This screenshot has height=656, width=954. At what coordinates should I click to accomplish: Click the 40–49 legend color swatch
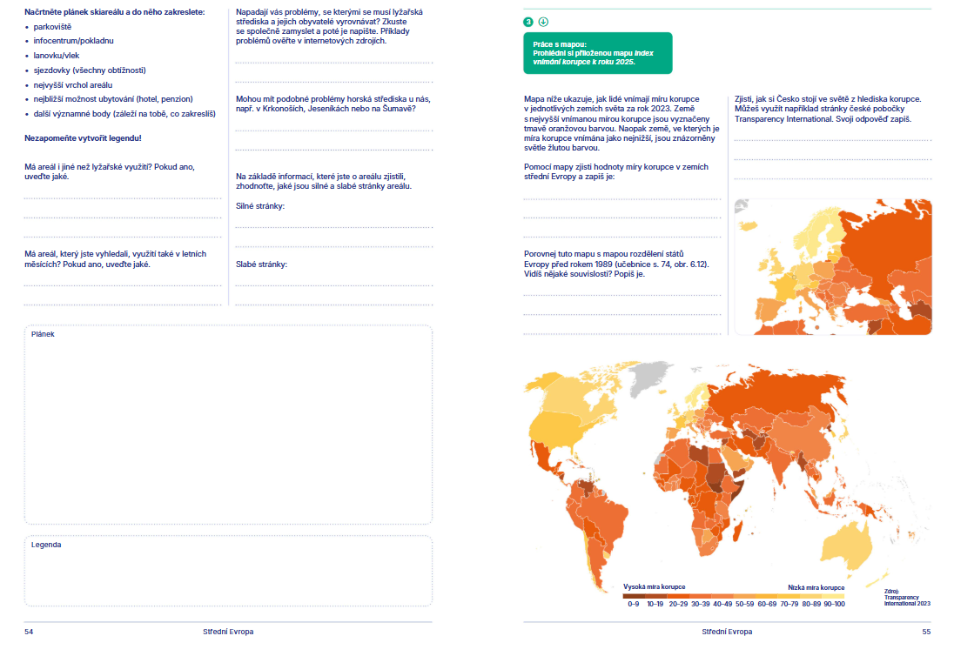[722, 597]
